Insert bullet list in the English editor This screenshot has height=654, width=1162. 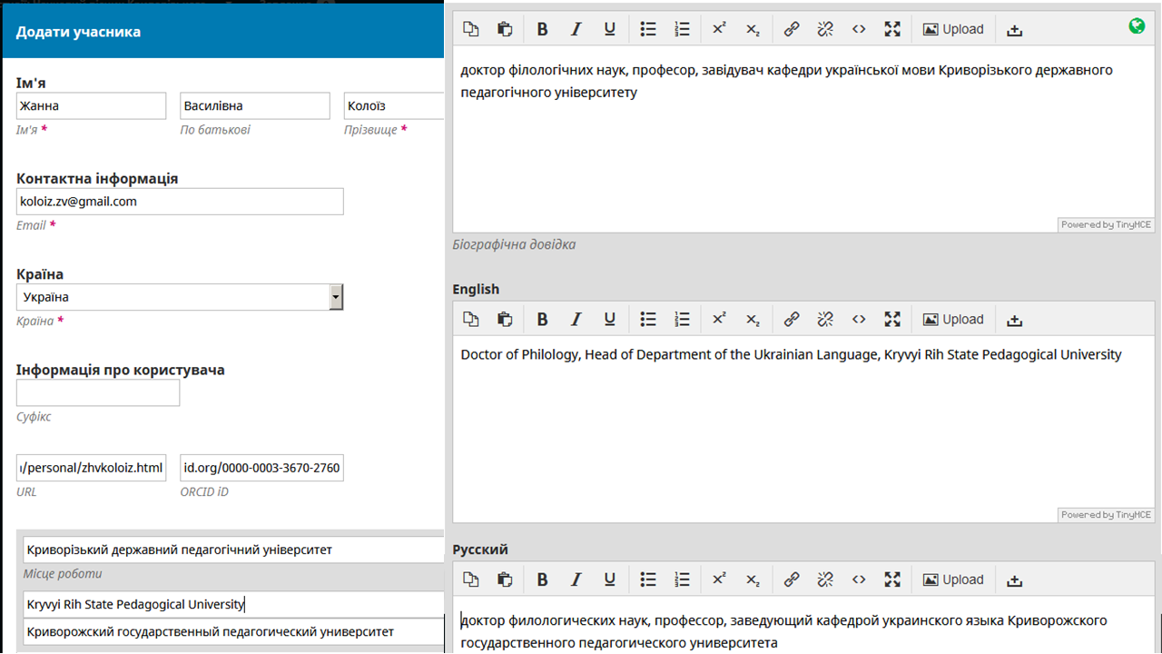(648, 320)
